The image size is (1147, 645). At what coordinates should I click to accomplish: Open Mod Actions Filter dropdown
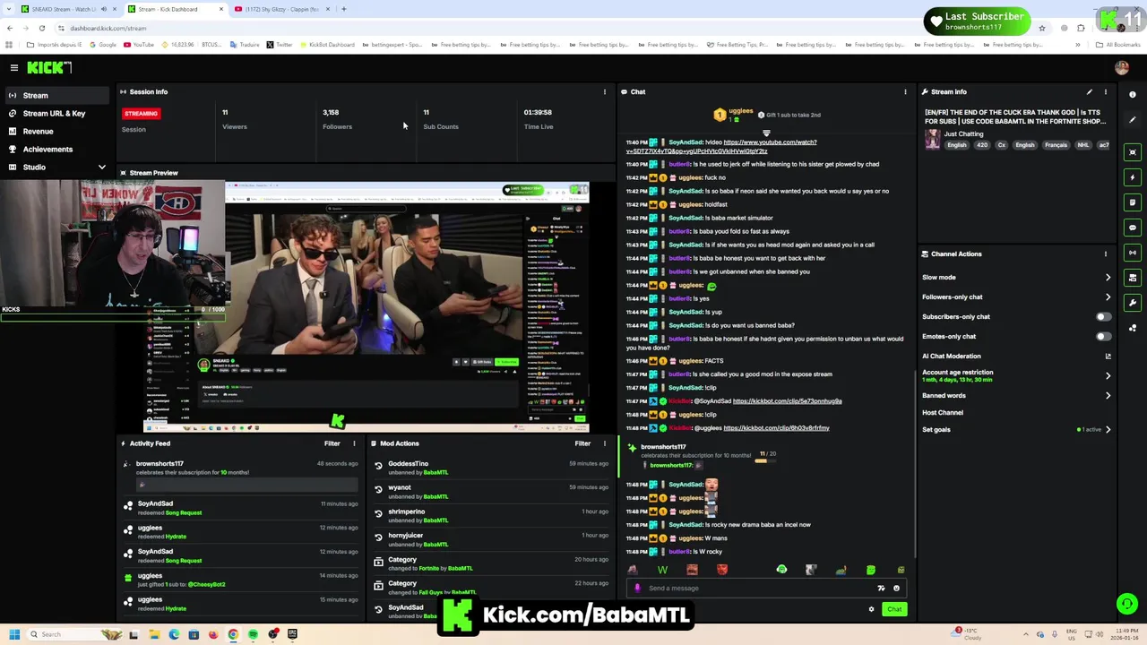click(582, 443)
